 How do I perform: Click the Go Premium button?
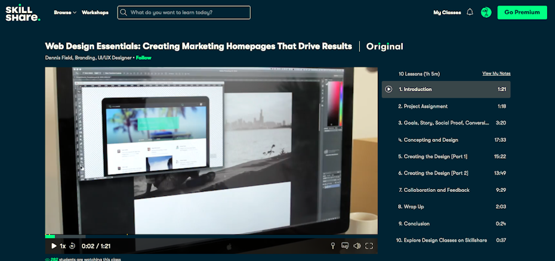[x=522, y=12]
